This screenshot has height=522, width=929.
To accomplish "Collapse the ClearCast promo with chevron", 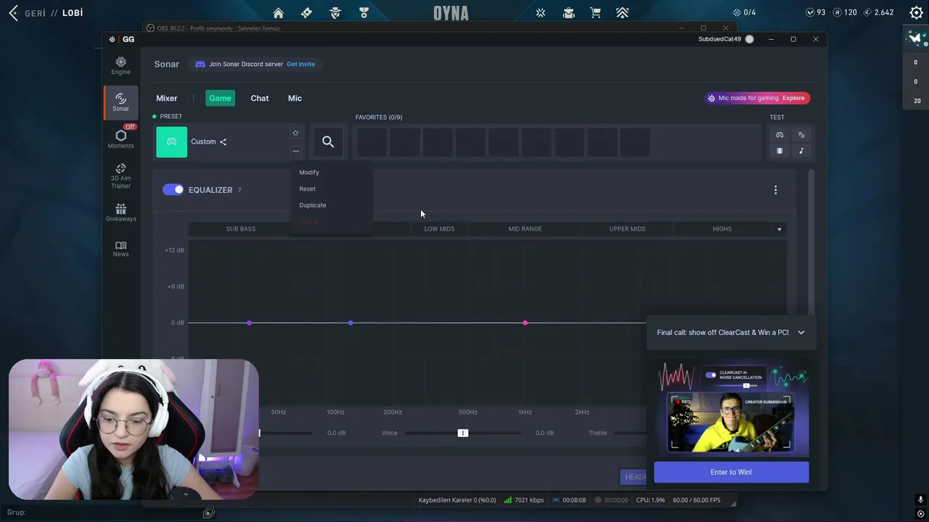I will coord(801,332).
